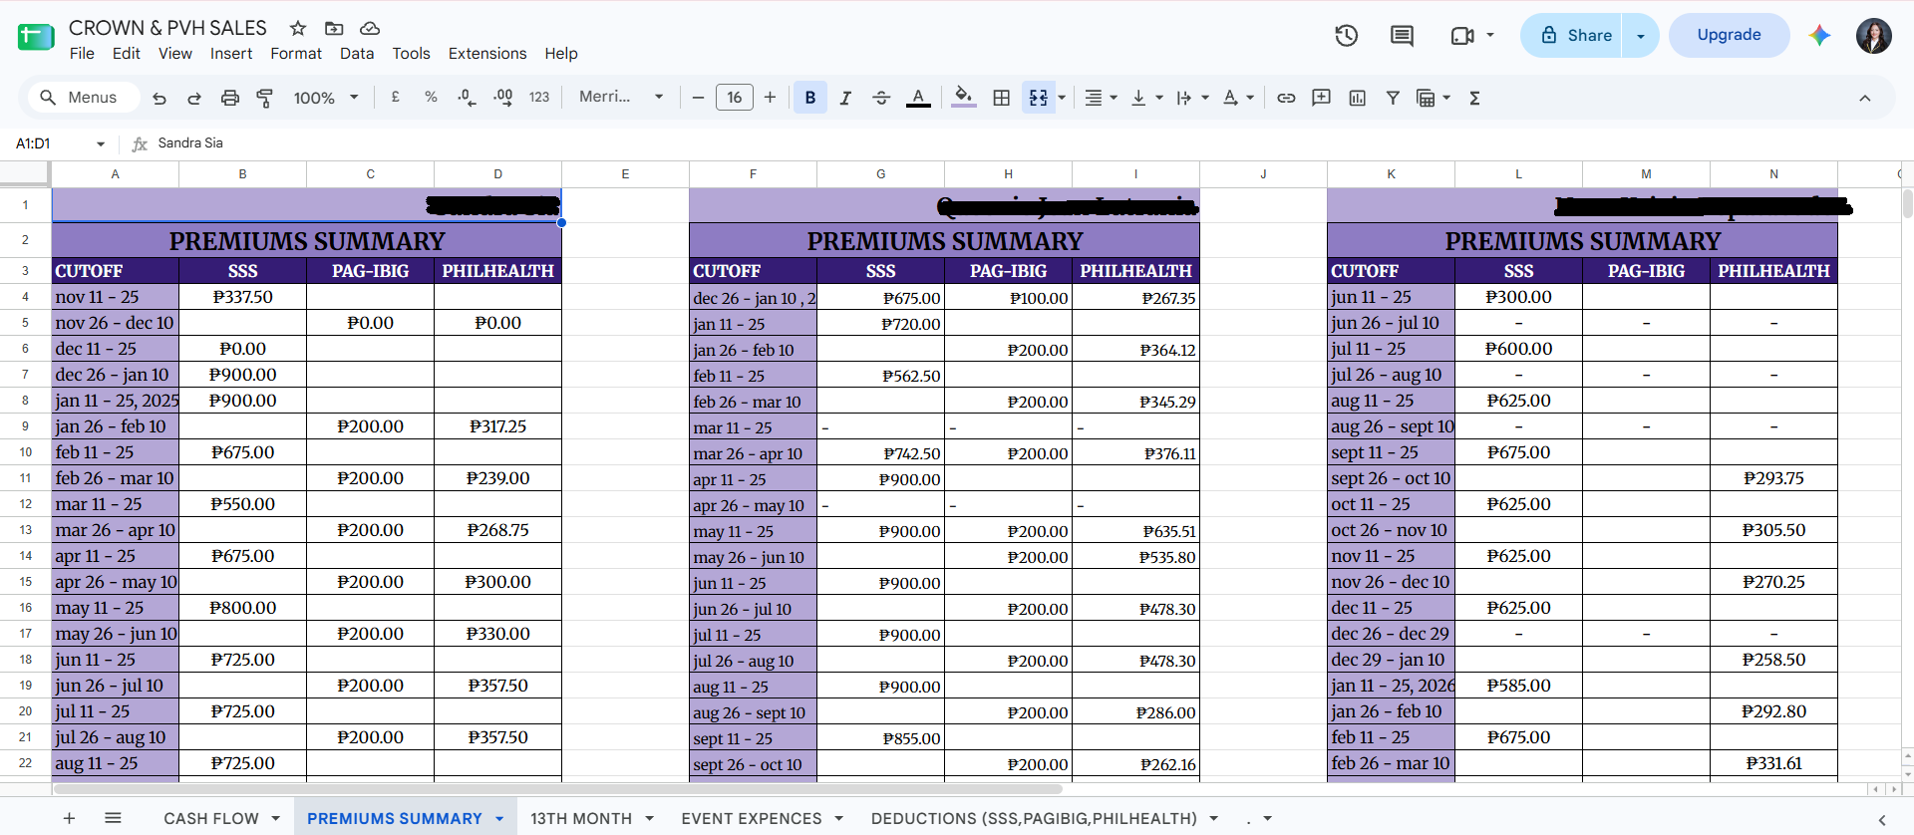Insert a chart
The image size is (1914, 835).
point(1358,98)
